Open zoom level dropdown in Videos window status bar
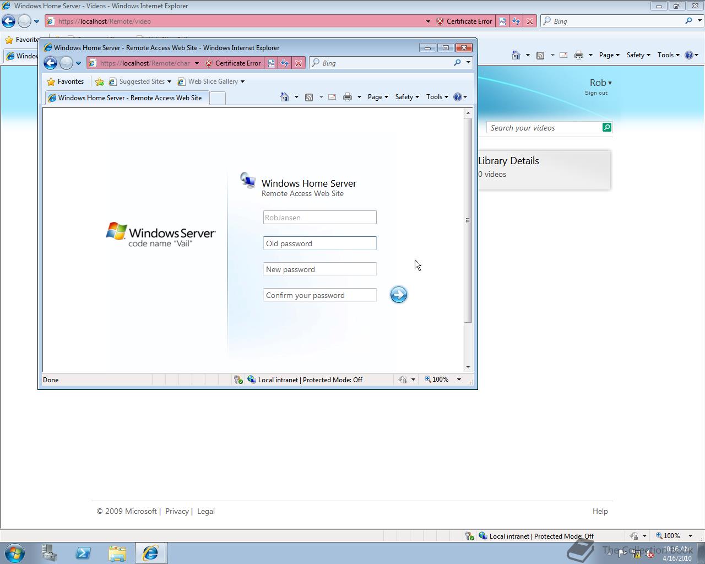 pyautogui.click(x=690, y=536)
